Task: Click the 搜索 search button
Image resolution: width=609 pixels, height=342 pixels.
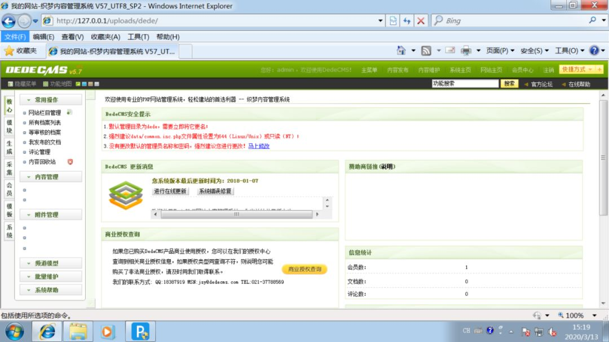Action: (510, 83)
